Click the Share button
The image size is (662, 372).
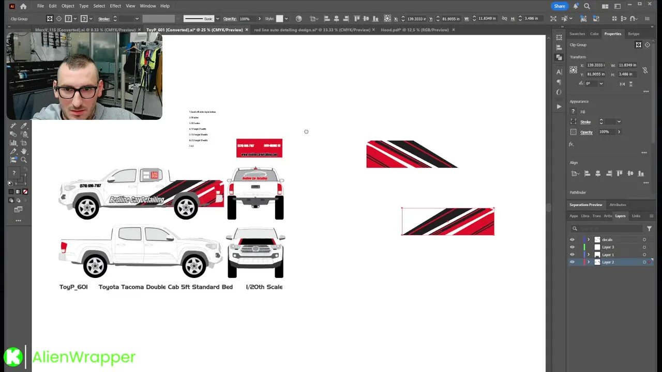click(x=560, y=6)
